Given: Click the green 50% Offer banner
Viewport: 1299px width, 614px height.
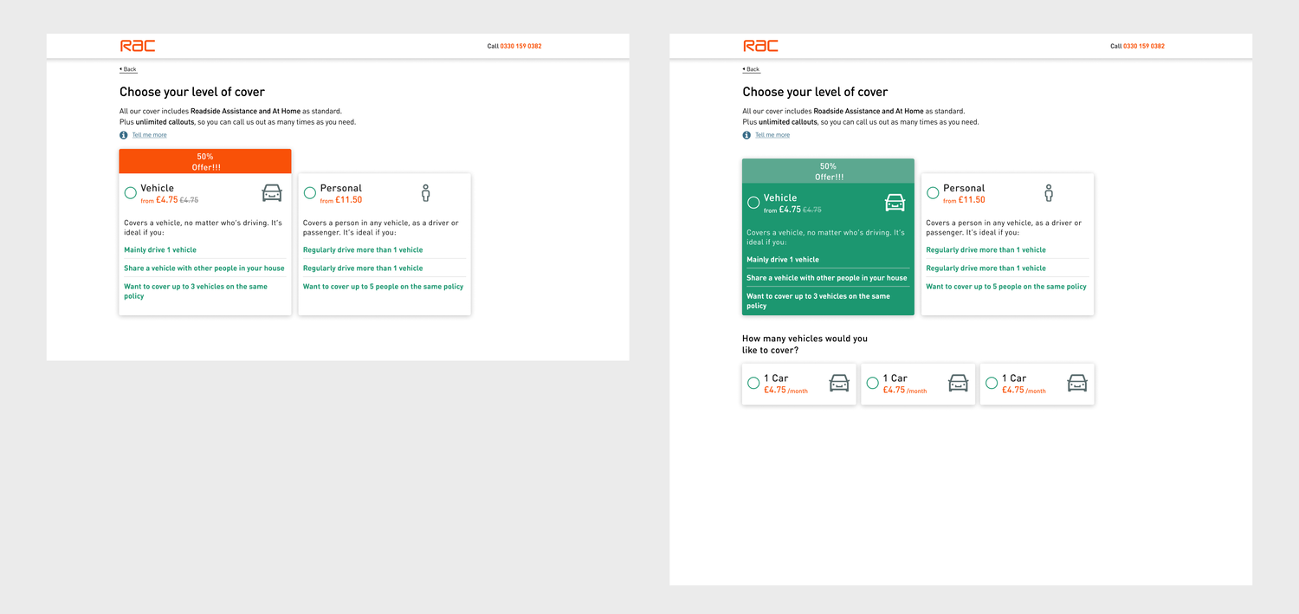Looking at the screenshot, I should click(x=828, y=171).
